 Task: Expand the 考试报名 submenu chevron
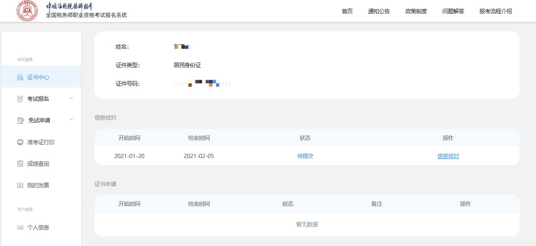tap(71, 98)
